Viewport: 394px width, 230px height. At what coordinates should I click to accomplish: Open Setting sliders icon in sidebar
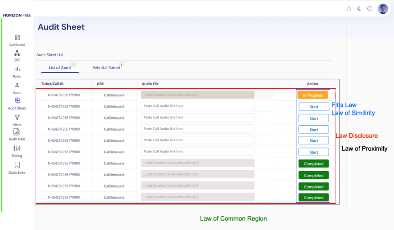pyautogui.click(x=17, y=148)
